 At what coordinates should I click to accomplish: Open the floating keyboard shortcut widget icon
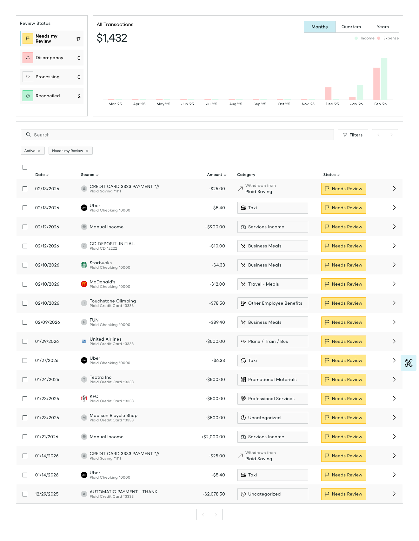pyautogui.click(x=409, y=363)
